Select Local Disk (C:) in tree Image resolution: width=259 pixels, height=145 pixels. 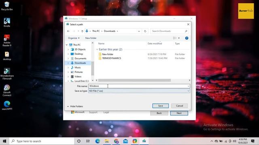pyautogui.click(x=82, y=81)
